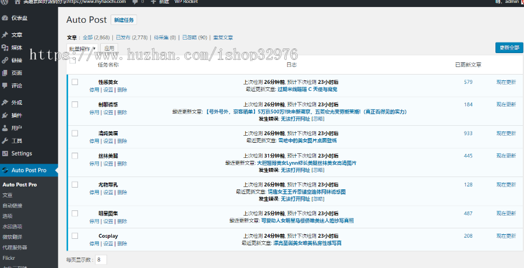The image size is (524, 268).
Task: Click the 每页显示数 input field
Action: click(101, 260)
